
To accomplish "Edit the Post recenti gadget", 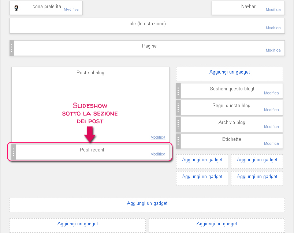I will coord(158,154).
